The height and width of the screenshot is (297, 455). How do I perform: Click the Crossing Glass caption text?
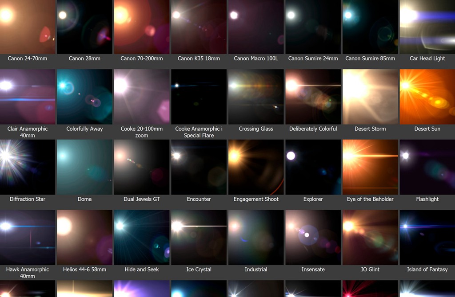[256, 129]
